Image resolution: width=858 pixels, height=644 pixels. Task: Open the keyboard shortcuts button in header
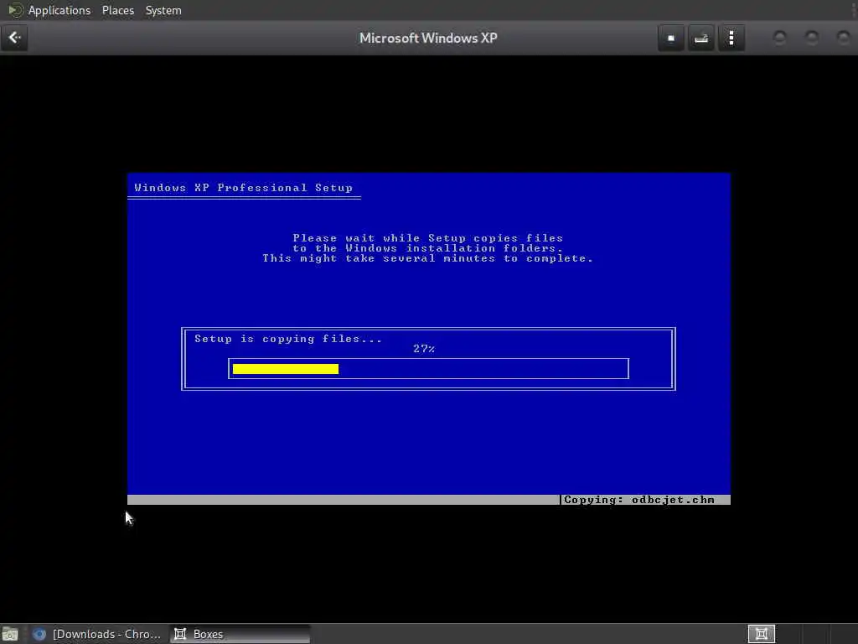pyautogui.click(x=701, y=38)
